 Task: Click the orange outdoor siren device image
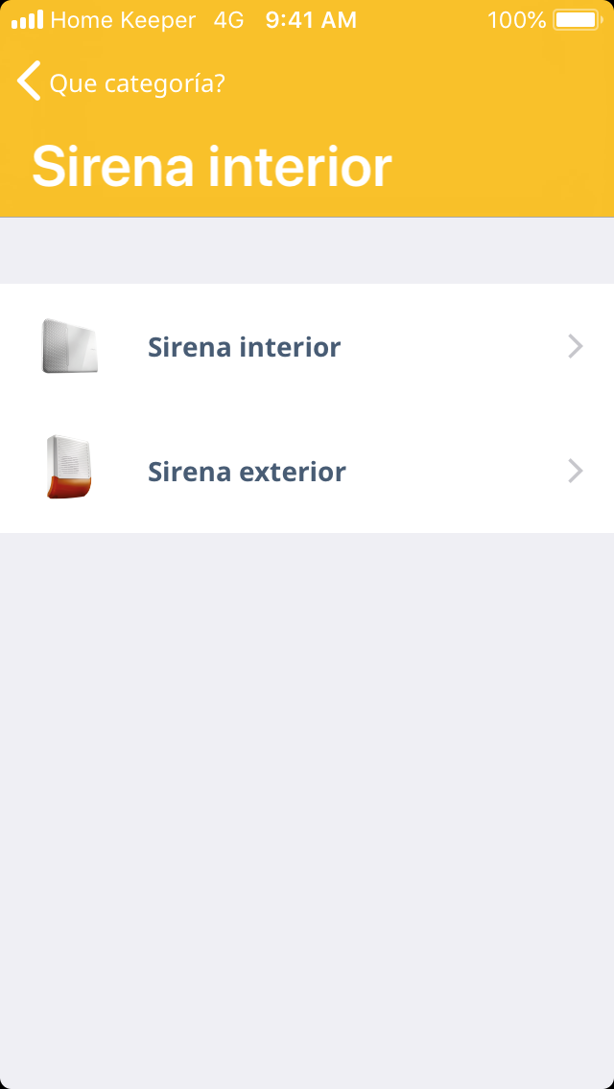(69, 468)
